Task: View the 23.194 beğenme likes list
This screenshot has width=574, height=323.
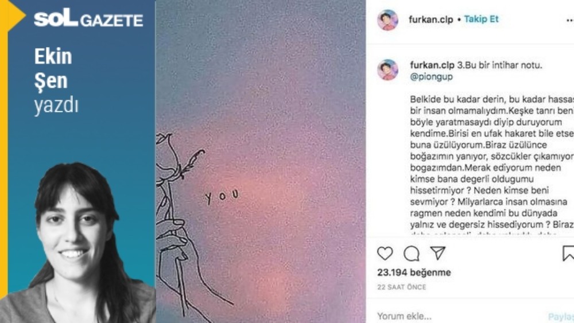Action: [x=414, y=273]
